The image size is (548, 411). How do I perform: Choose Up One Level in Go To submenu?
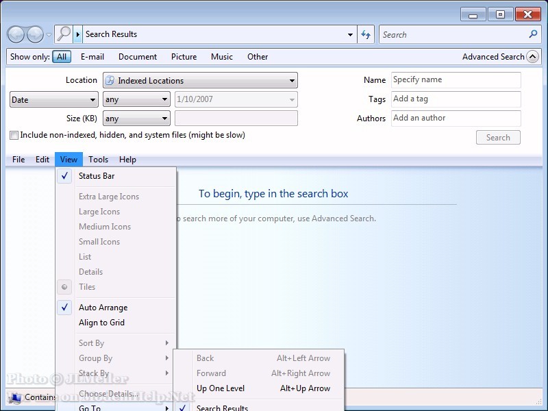pos(221,388)
